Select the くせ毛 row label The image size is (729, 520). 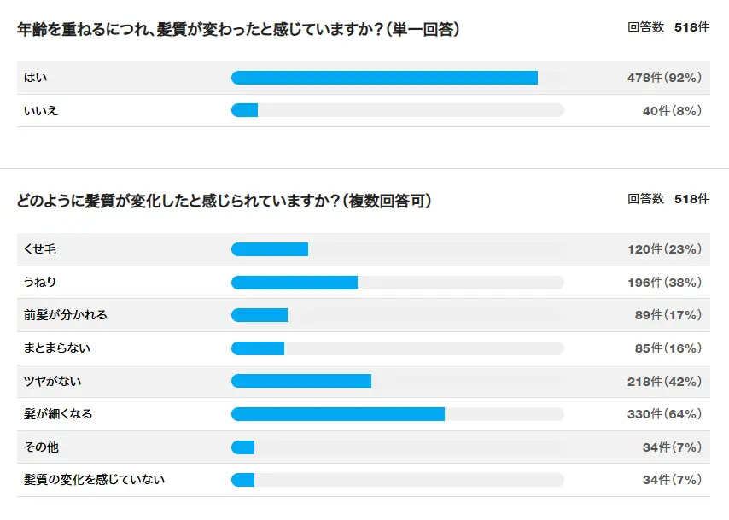(41, 249)
